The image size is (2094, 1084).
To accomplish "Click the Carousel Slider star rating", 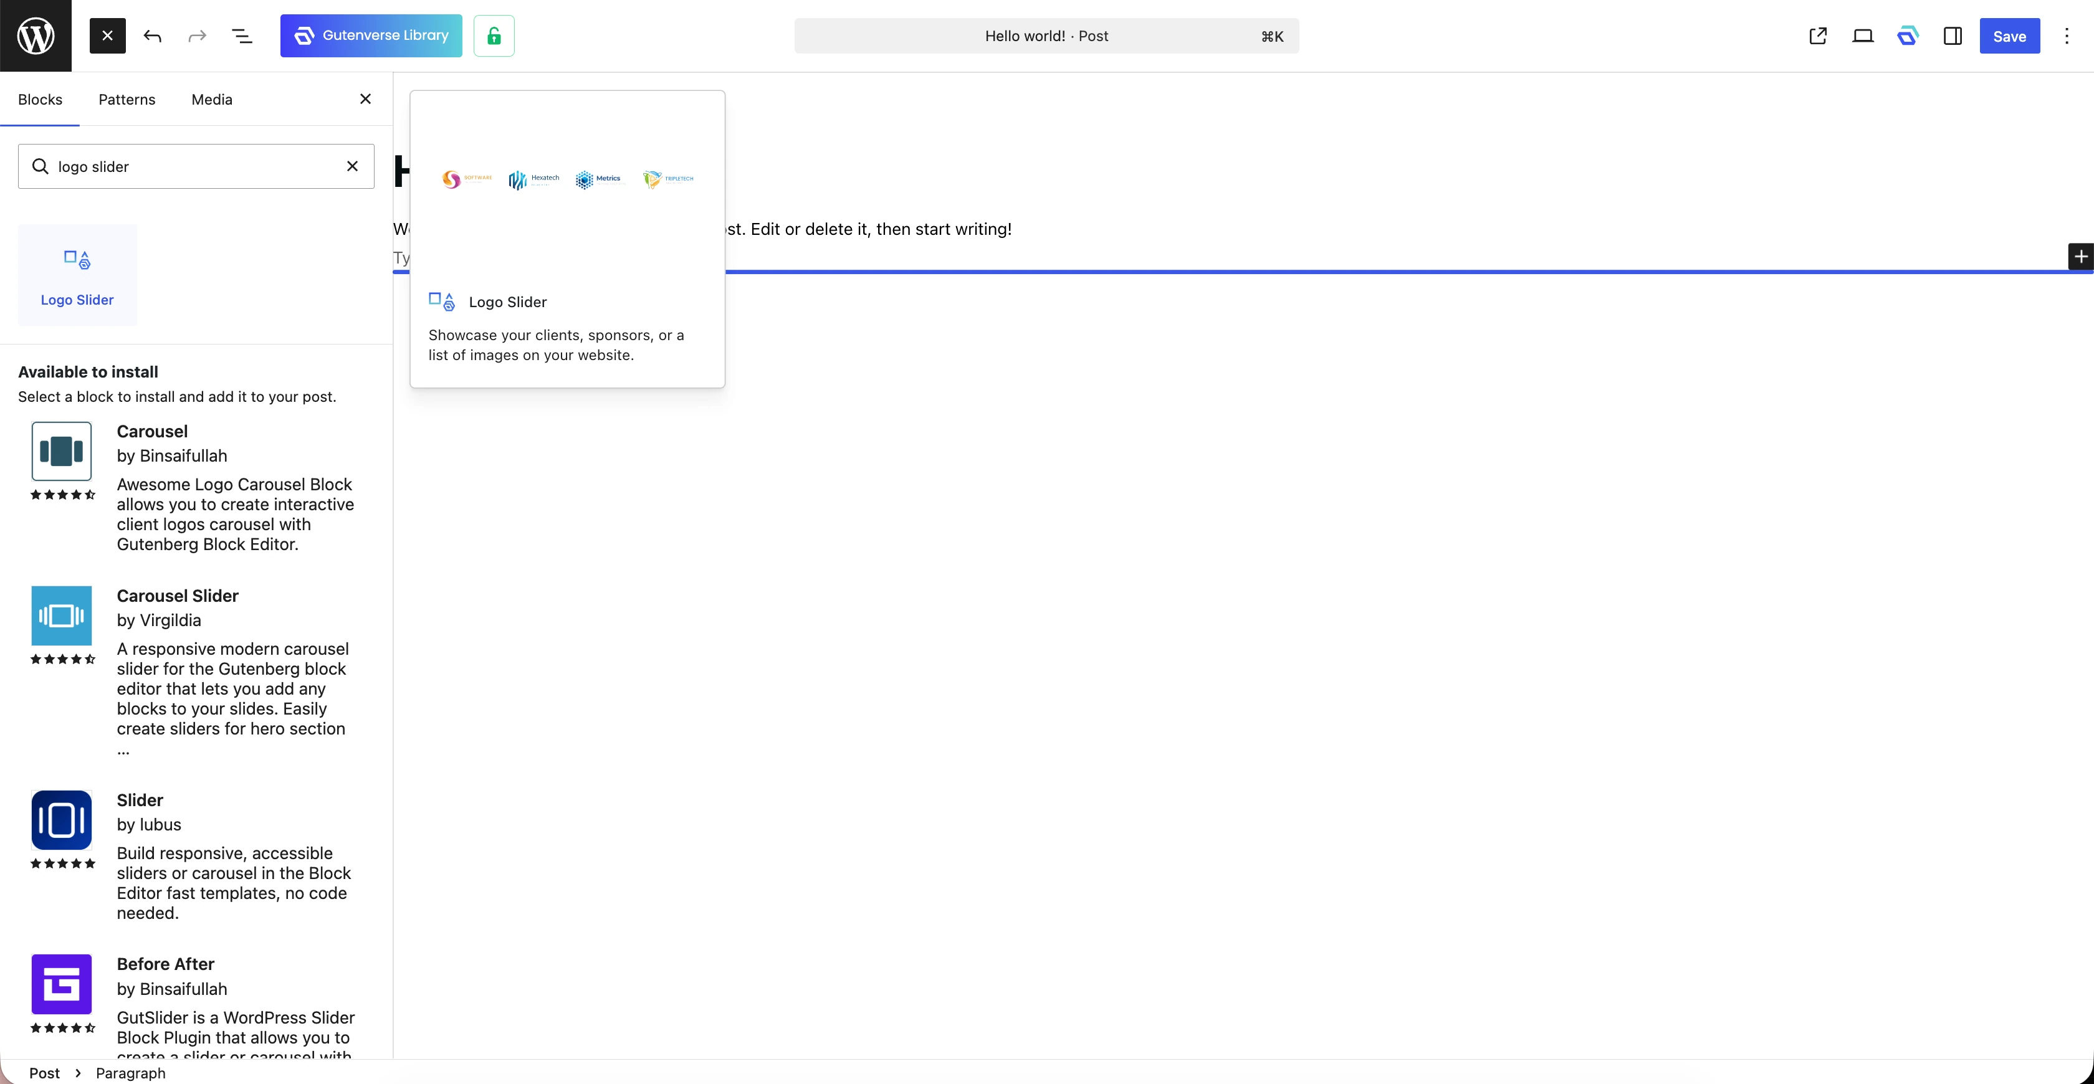I will click(x=62, y=658).
